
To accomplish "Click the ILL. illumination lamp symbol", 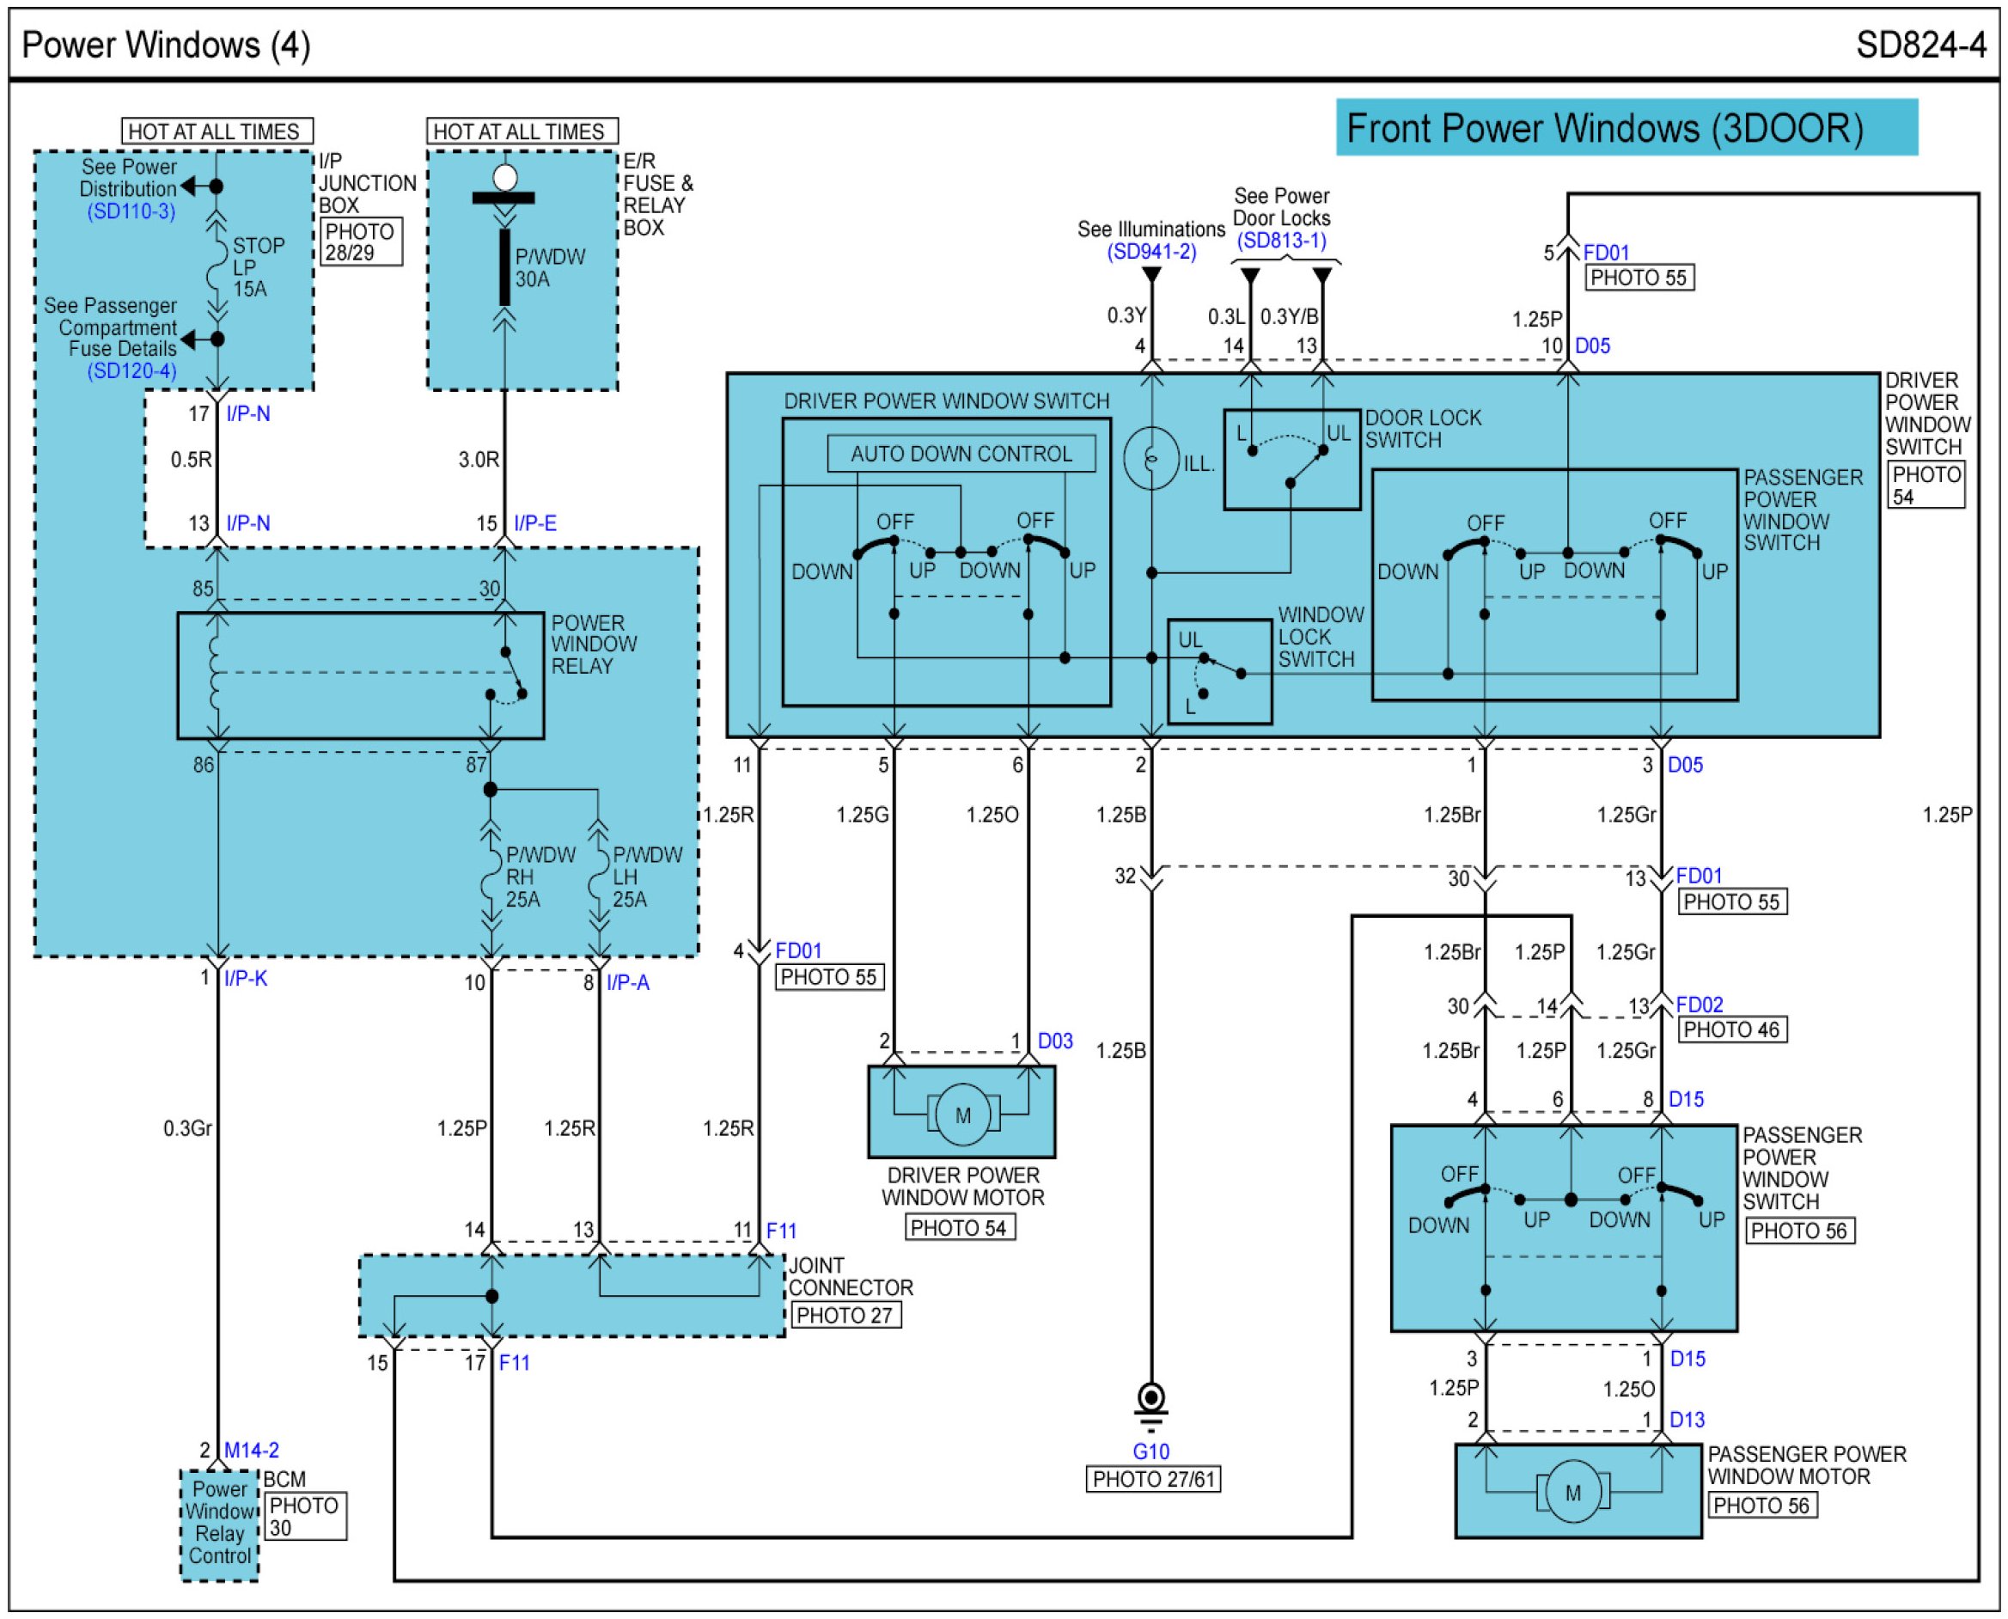I will [x=1151, y=458].
